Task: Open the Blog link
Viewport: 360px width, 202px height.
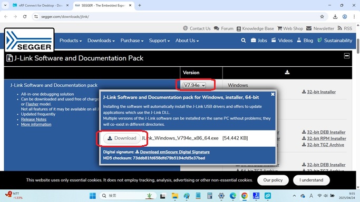Action: point(305,41)
